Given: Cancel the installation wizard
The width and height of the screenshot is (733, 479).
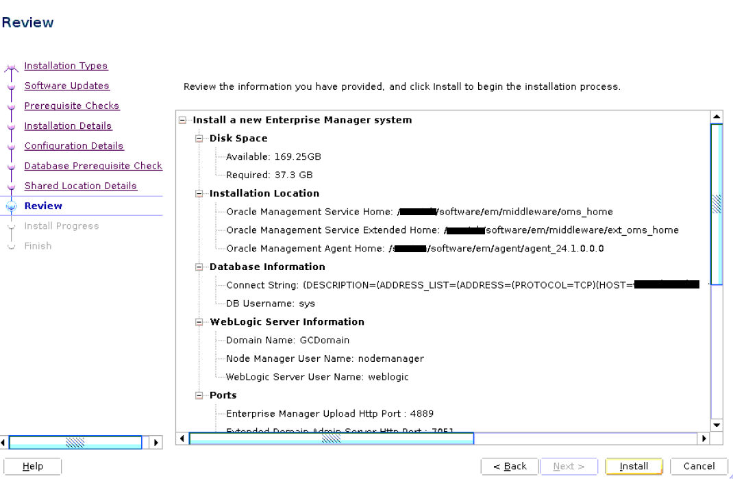Looking at the screenshot, I should pos(699,467).
